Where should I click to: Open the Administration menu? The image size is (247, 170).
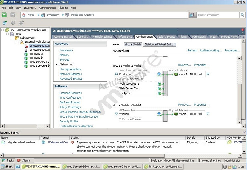pyautogui.click(x=47, y=8)
